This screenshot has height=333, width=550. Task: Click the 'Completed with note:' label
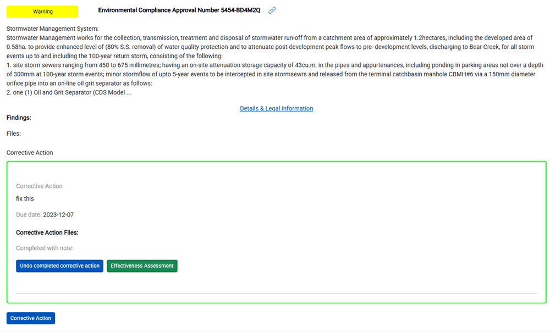pyautogui.click(x=45, y=248)
